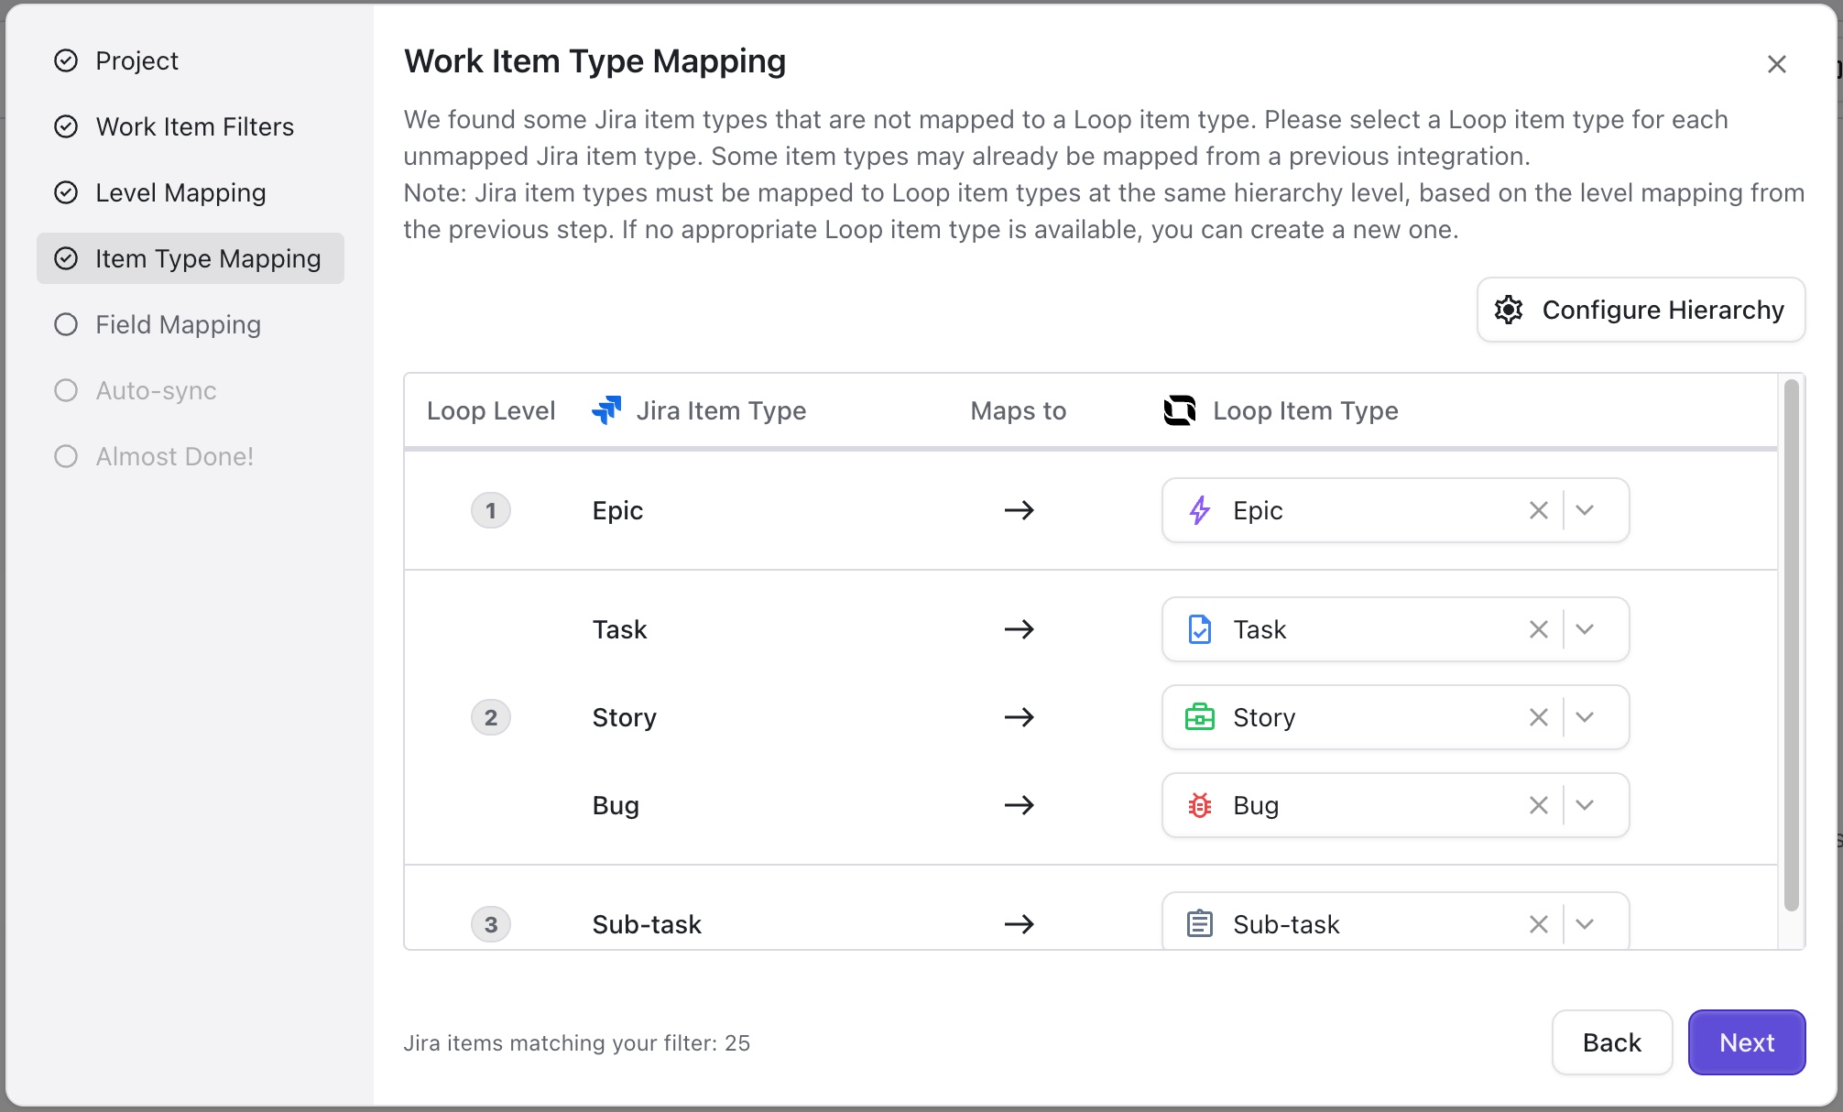Close the Work Item Type Mapping dialog
Image resolution: width=1843 pixels, height=1112 pixels.
click(x=1777, y=64)
